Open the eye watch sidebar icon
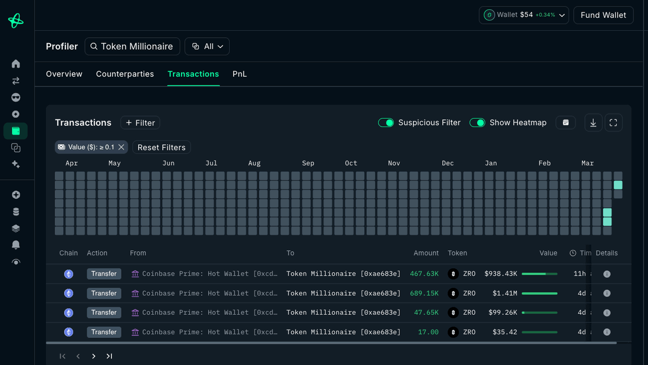The height and width of the screenshot is (365, 648). pyautogui.click(x=16, y=262)
